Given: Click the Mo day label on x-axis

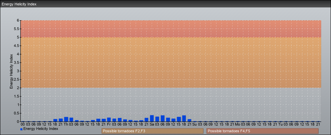Looking at the screenshot, I should coord(238,124).
